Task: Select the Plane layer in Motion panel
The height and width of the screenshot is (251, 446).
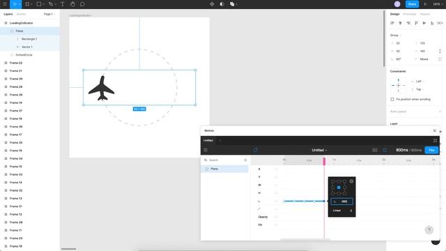Action: pyautogui.click(x=224, y=169)
